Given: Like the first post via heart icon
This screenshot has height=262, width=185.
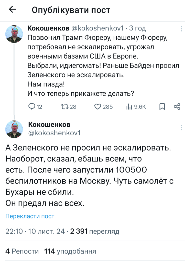Looking at the screenshot, I should tap(98, 107).
